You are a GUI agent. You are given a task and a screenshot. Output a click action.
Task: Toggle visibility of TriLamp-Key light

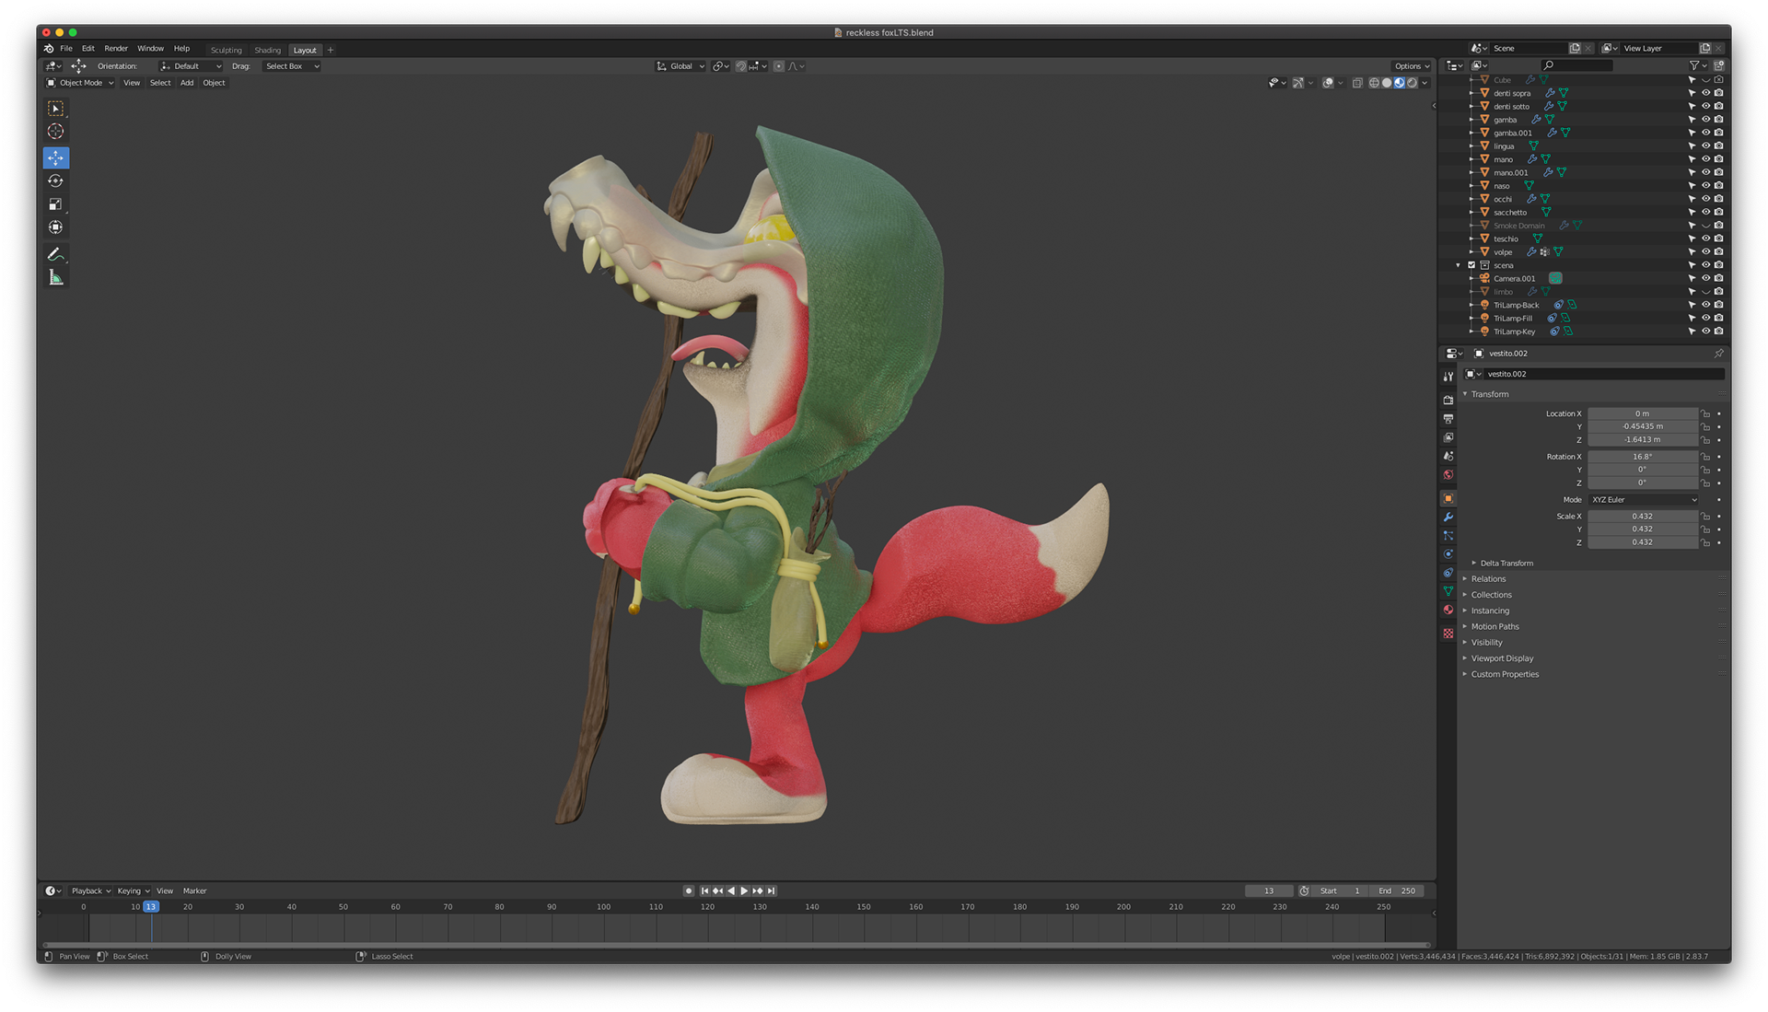pos(1705,332)
